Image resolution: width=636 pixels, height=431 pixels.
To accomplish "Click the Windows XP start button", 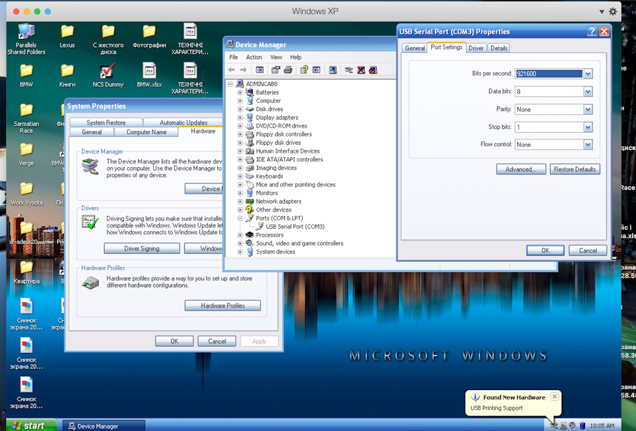I will (31, 425).
